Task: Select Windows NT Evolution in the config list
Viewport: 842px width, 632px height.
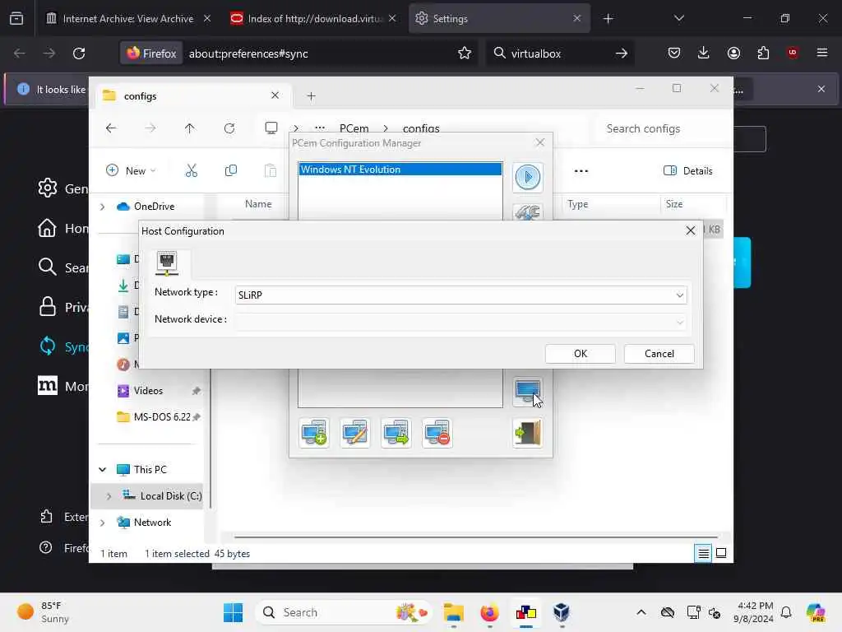Action: click(x=400, y=170)
